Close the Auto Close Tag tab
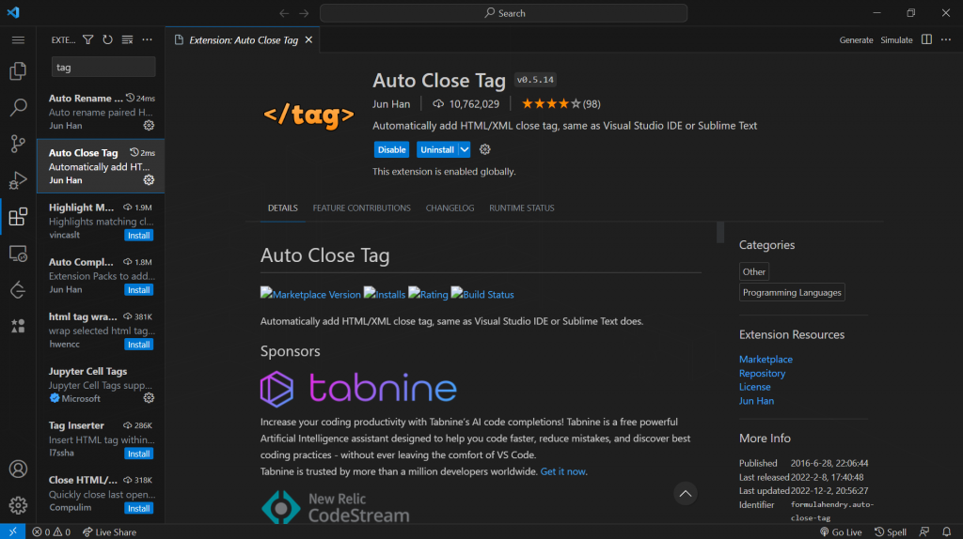This screenshot has width=963, height=539. [x=308, y=39]
